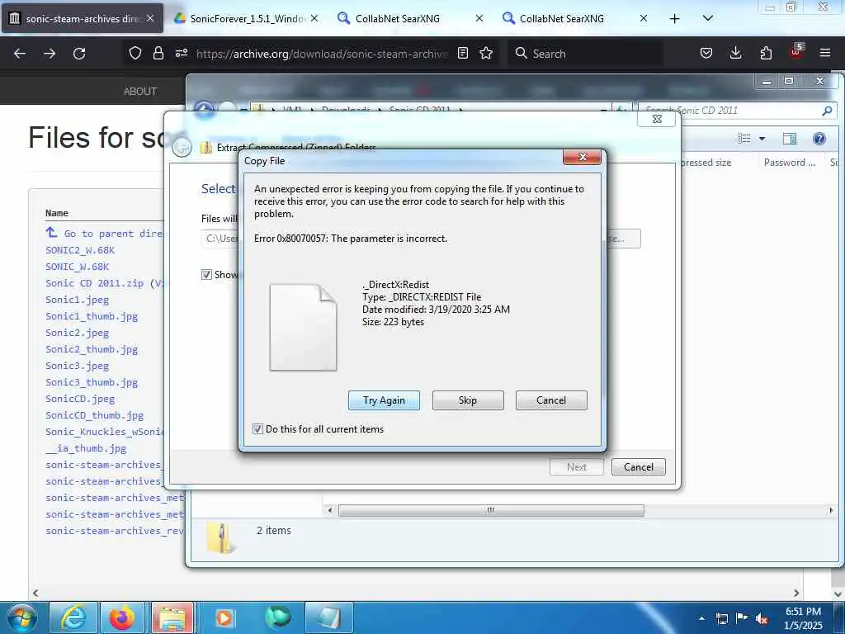This screenshot has height=634, width=845.
Task: Toggle 'Show extracted files' checkbox in extract wizard
Action: pos(206,274)
